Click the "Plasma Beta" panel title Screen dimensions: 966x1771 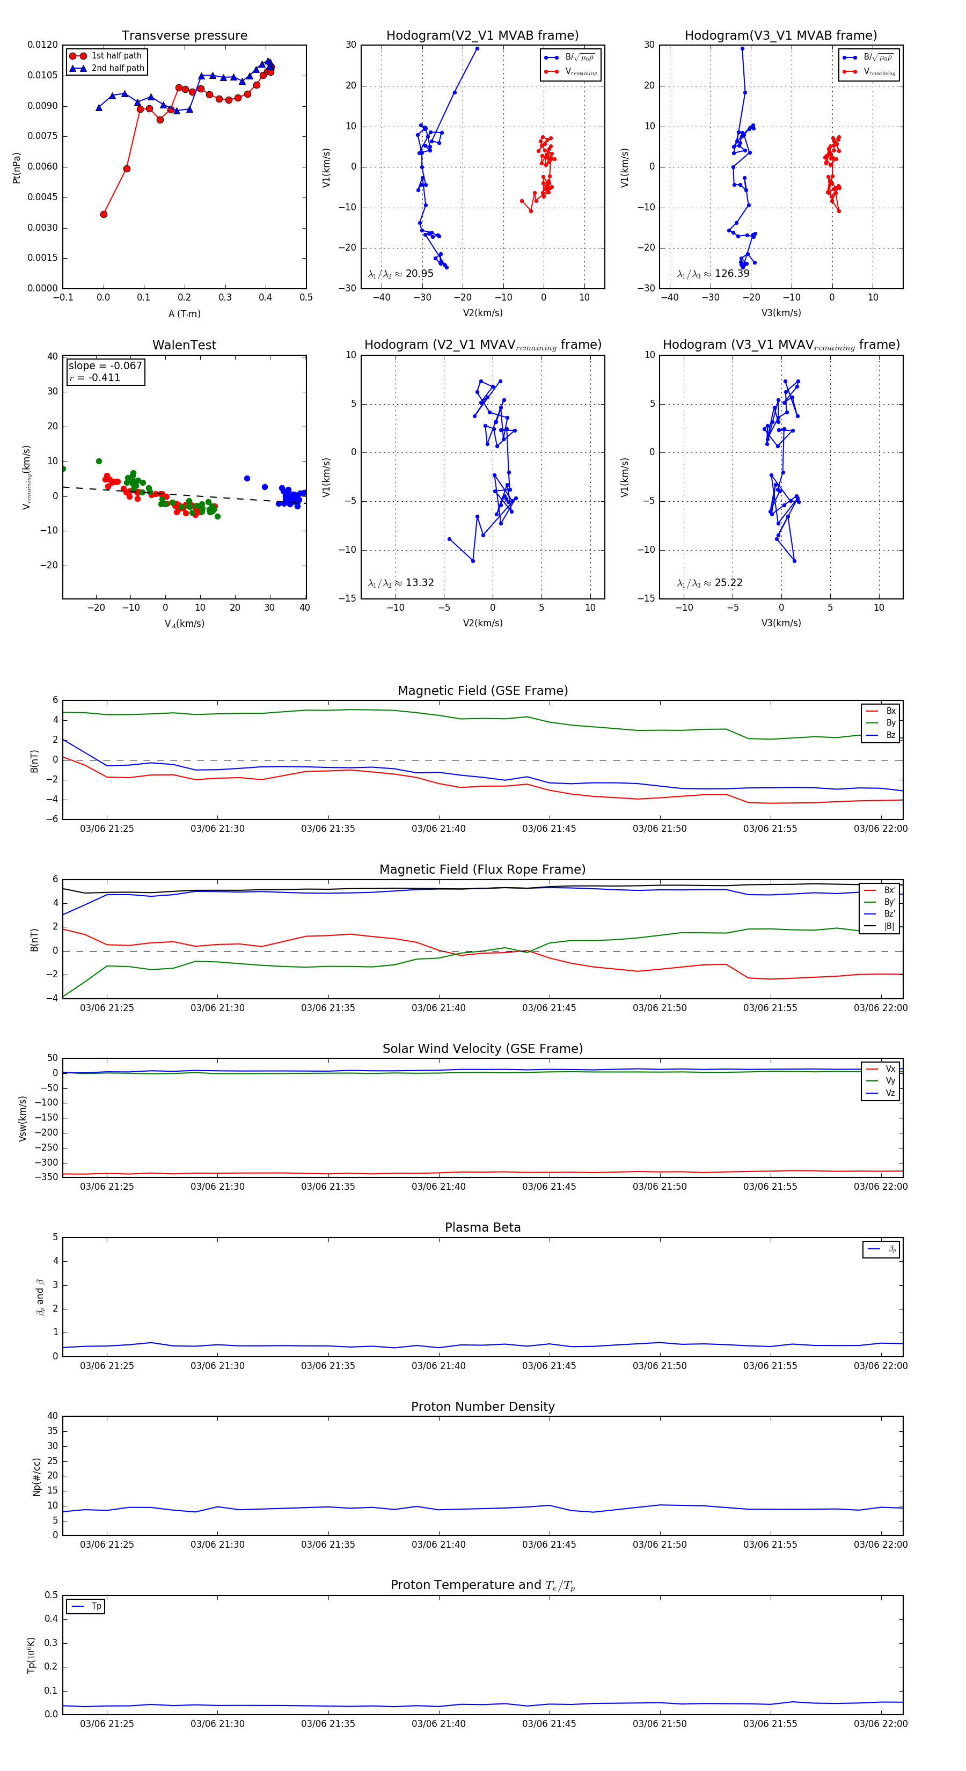pos(482,1228)
